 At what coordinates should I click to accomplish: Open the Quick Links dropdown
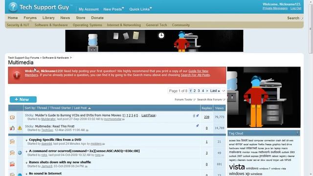pyautogui.click(x=140, y=9)
